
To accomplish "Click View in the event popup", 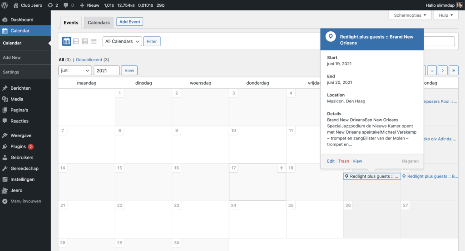I will [357, 161].
